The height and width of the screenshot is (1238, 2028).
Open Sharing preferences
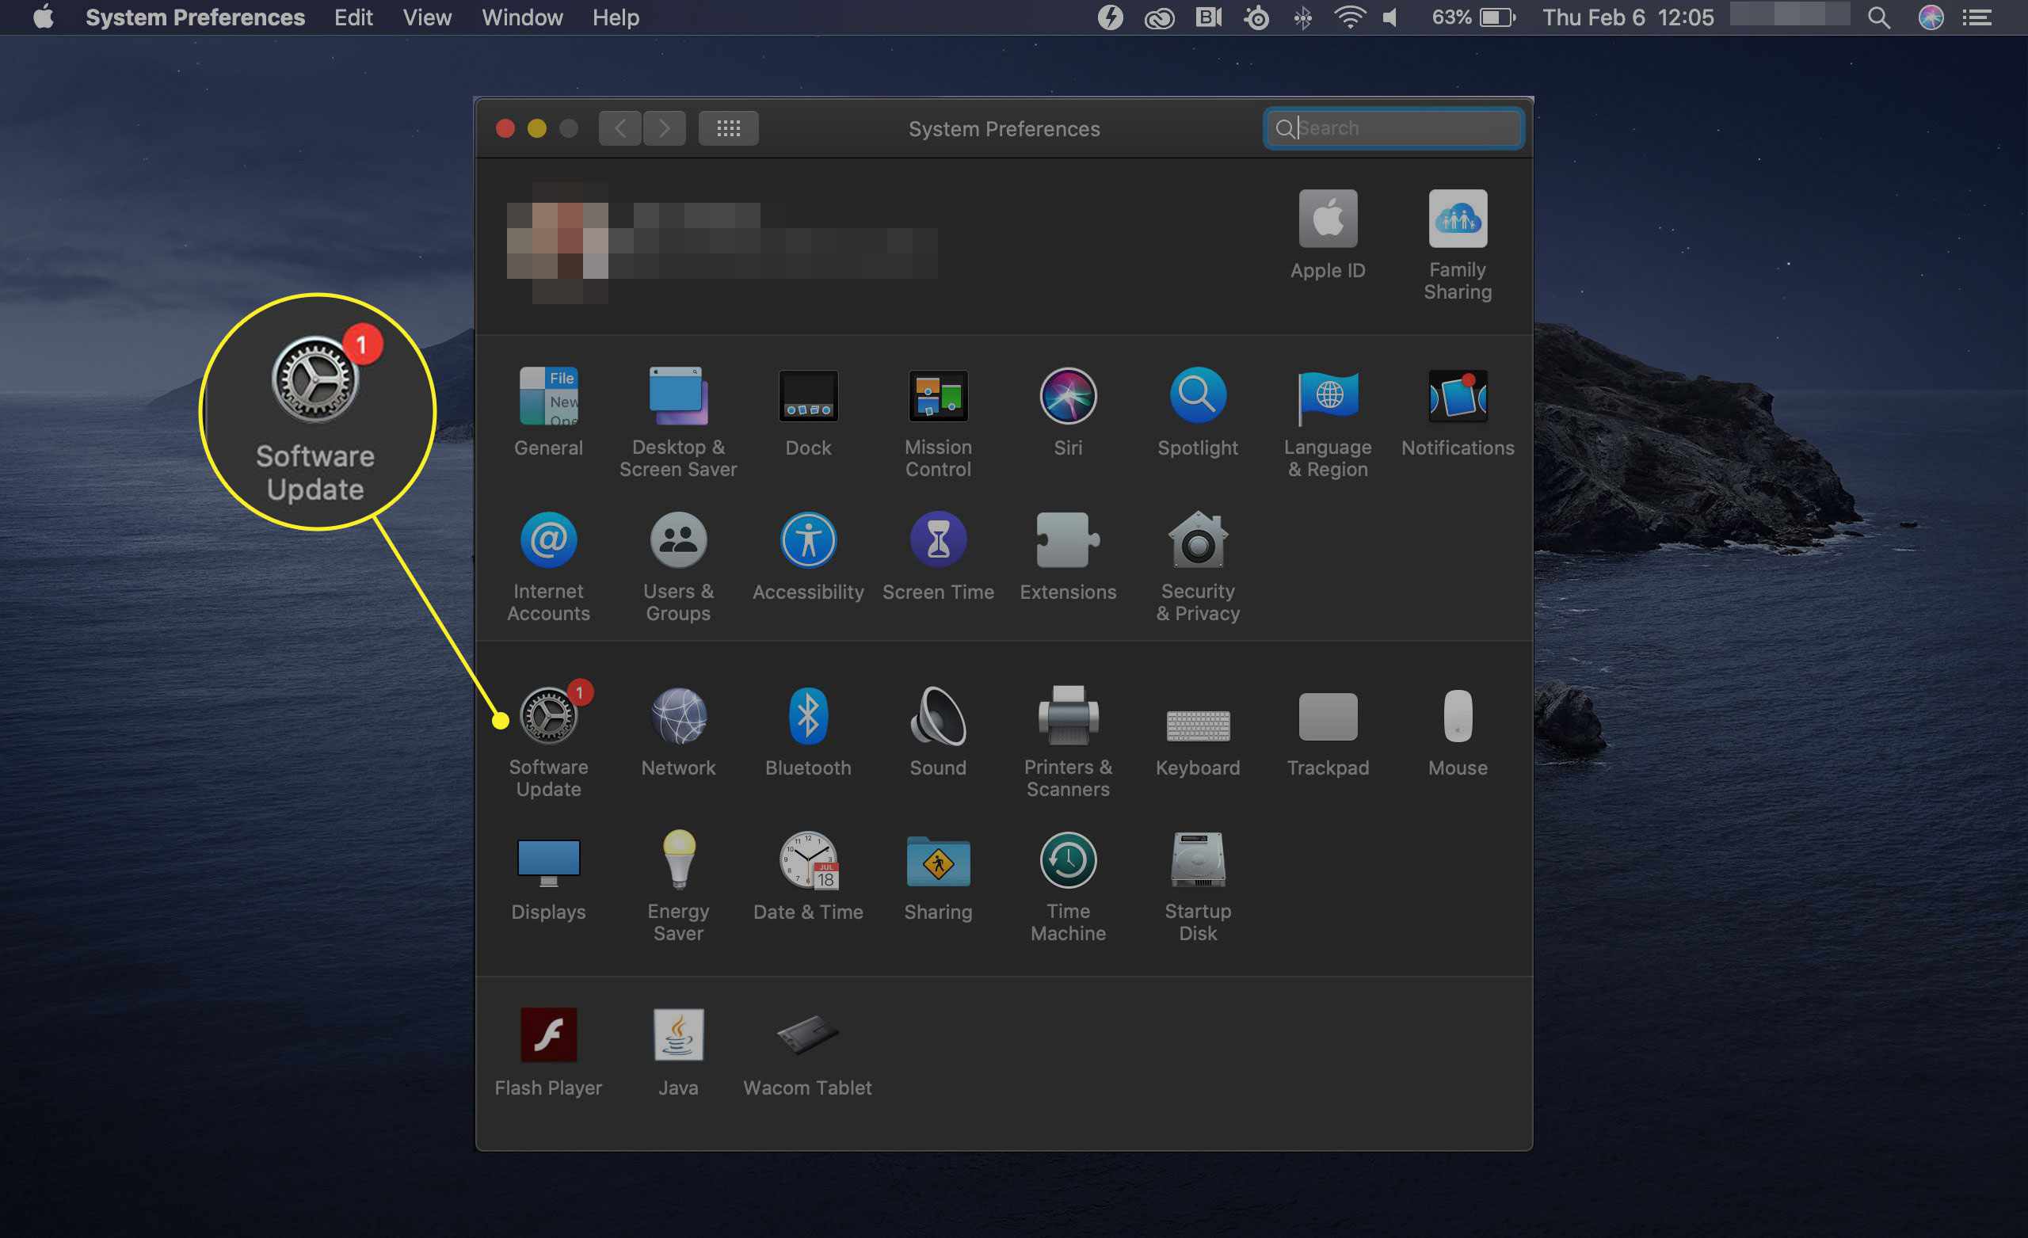pos(938,861)
